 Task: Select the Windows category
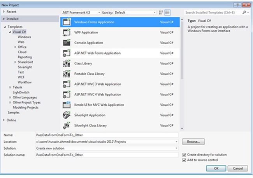click(x=25, y=37)
